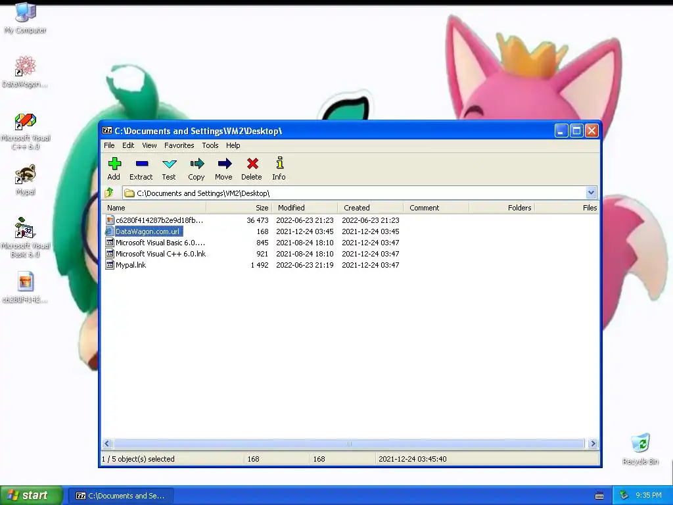The image size is (673, 505).
Task: Click the scroll right arrow button
Action: click(x=593, y=443)
